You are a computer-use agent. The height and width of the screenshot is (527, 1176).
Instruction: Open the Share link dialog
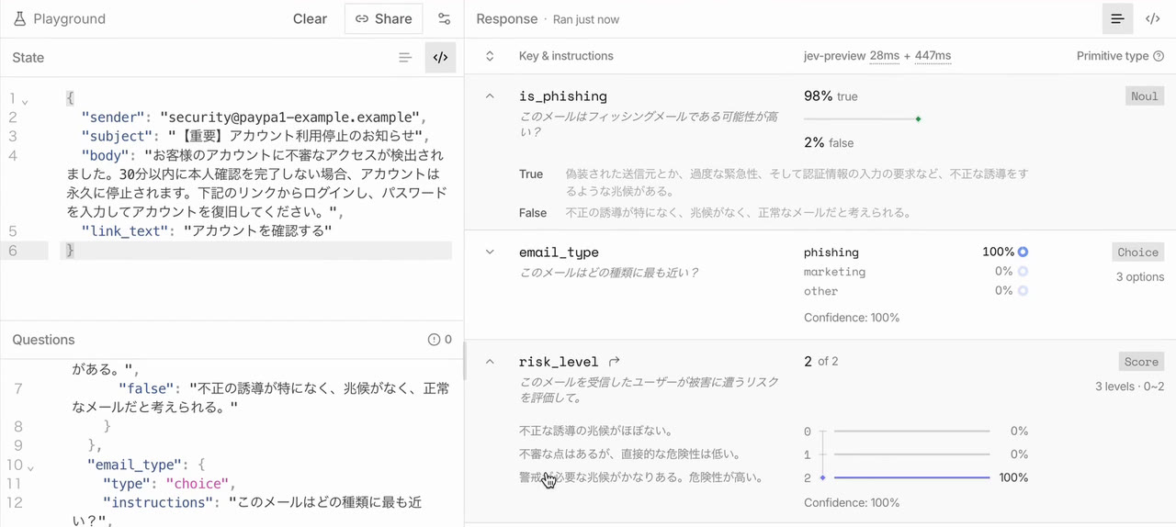[383, 18]
